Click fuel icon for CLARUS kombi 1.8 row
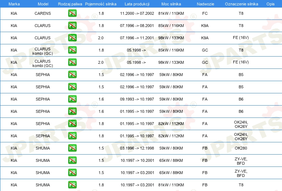The height and width of the screenshot is (191, 282). coord(72,50)
